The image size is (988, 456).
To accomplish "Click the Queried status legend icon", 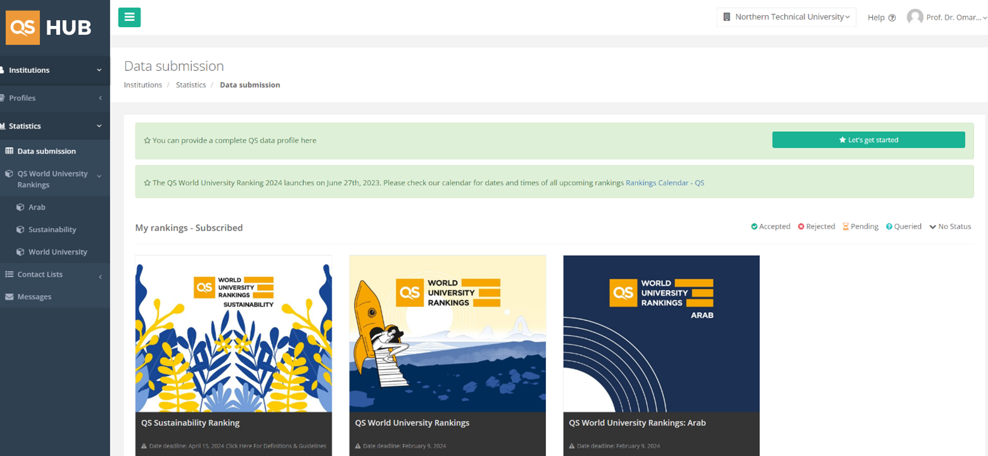I will click(x=889, y=227).
